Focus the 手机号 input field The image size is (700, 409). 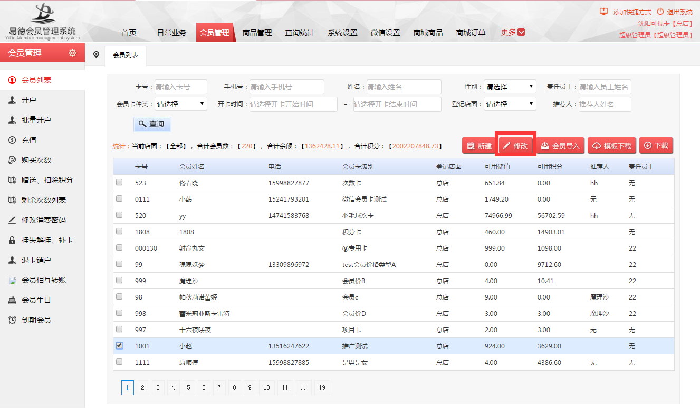coord(287,87)
